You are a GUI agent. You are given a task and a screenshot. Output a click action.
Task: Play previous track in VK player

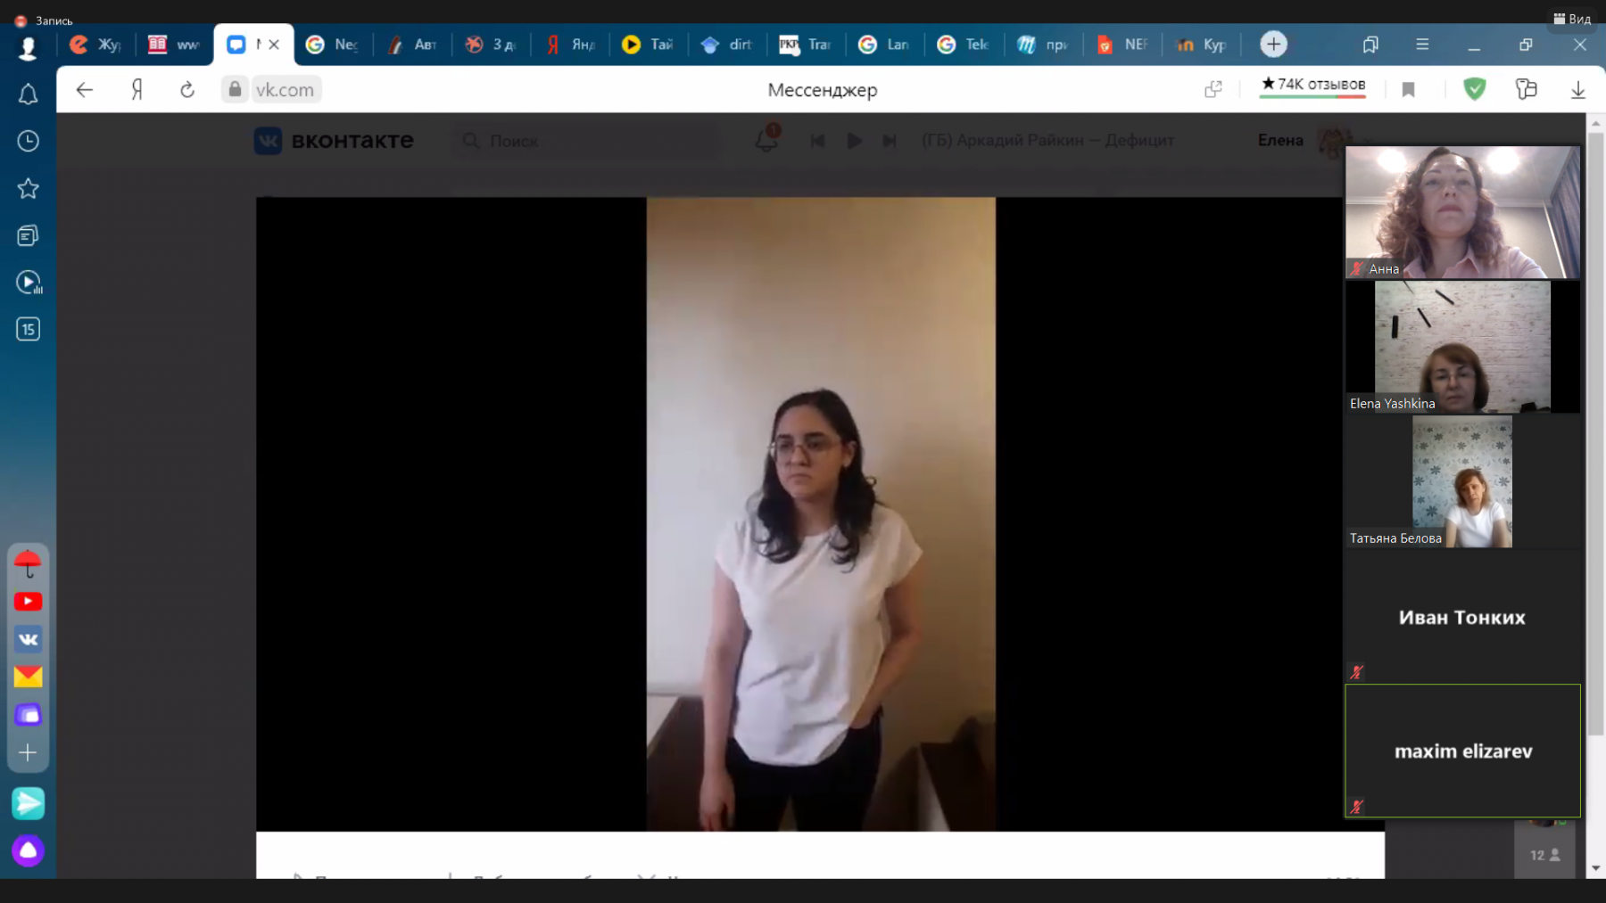point(817,141)
